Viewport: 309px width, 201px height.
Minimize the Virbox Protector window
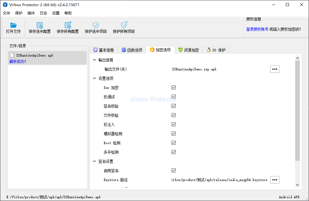(274, 5)
